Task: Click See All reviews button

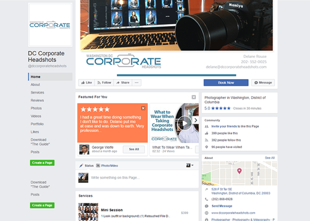Action: pyautogui.click(x=134, y=149)
